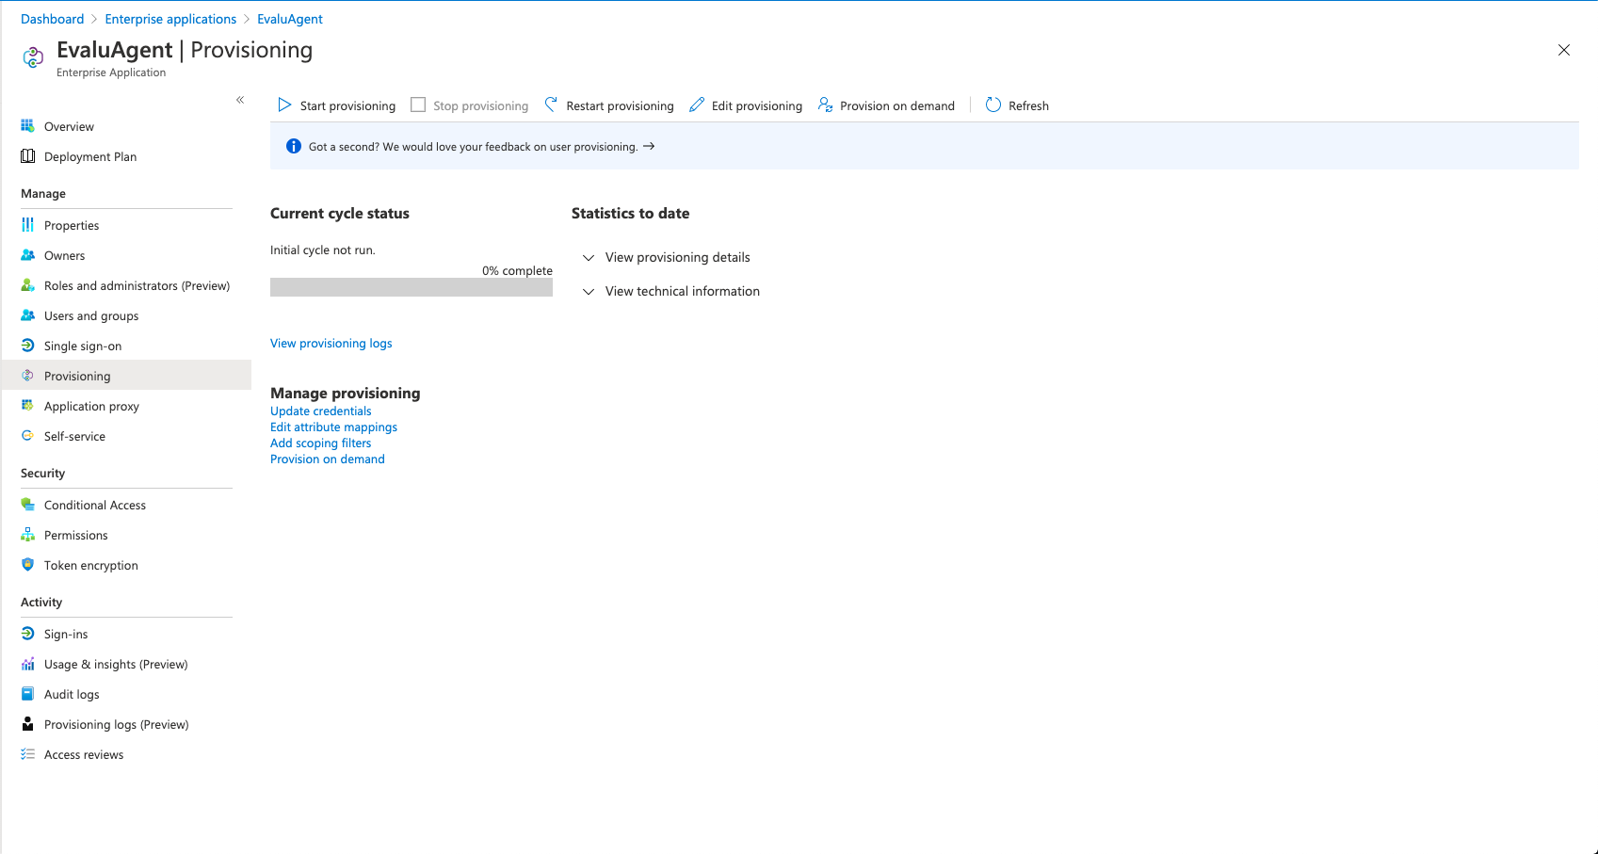This screenshot has width=1598, height=854.
Task: Click the Conditional Access icon
Action: point(28,505)
